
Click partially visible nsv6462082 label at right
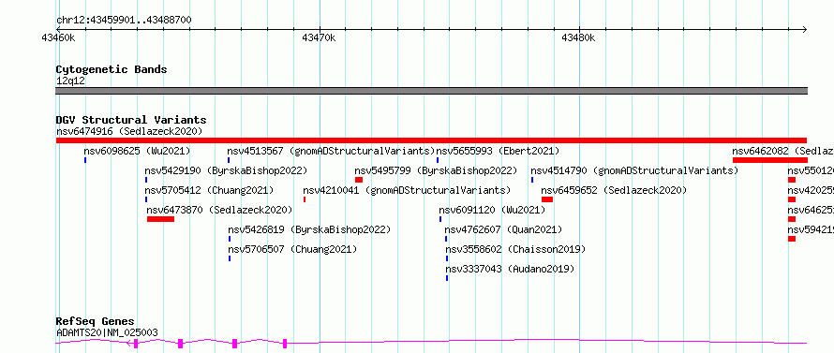click(x=783, y=151)
